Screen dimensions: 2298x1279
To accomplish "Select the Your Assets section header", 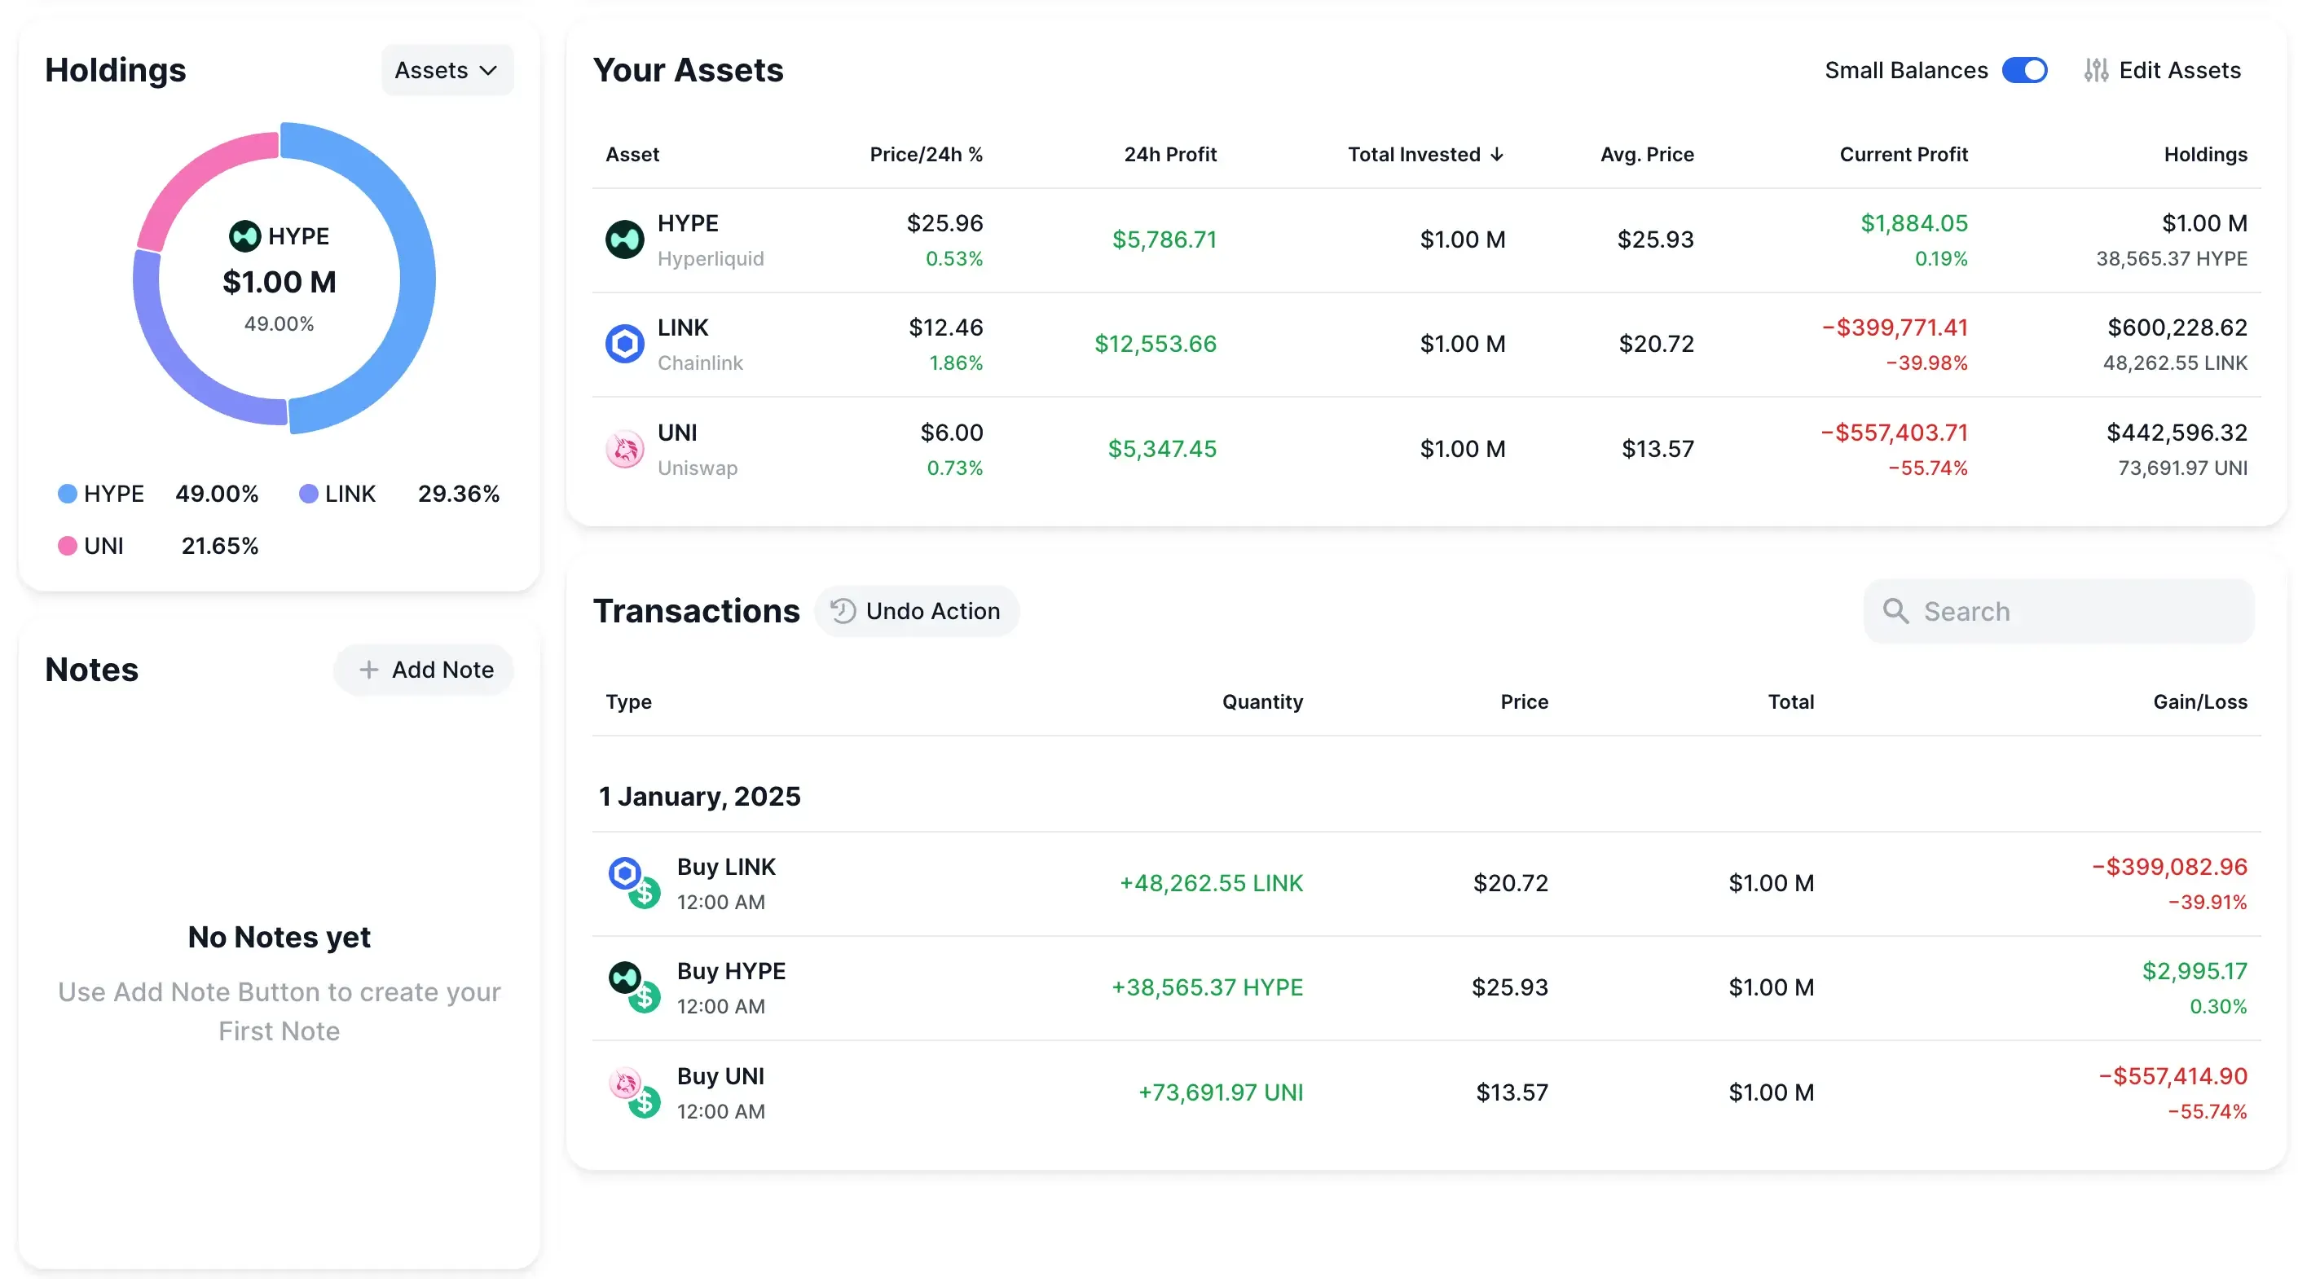I will click(x=689, y=69).
